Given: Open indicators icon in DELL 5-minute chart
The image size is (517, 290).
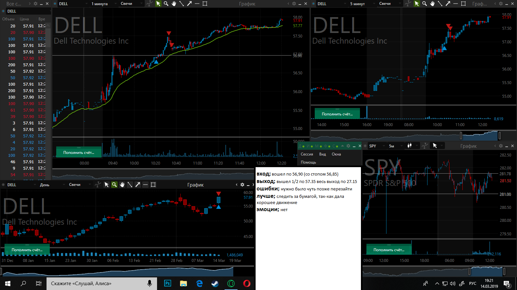Looking at the screenshot, I should click(408, 4).
